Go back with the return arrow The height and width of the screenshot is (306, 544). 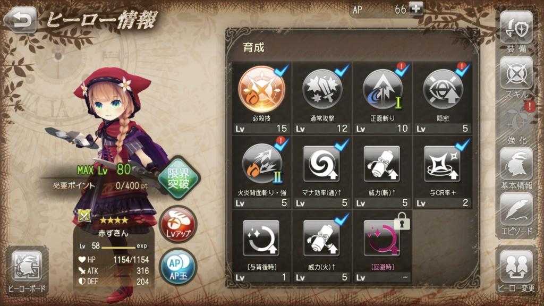click(21, 20)
